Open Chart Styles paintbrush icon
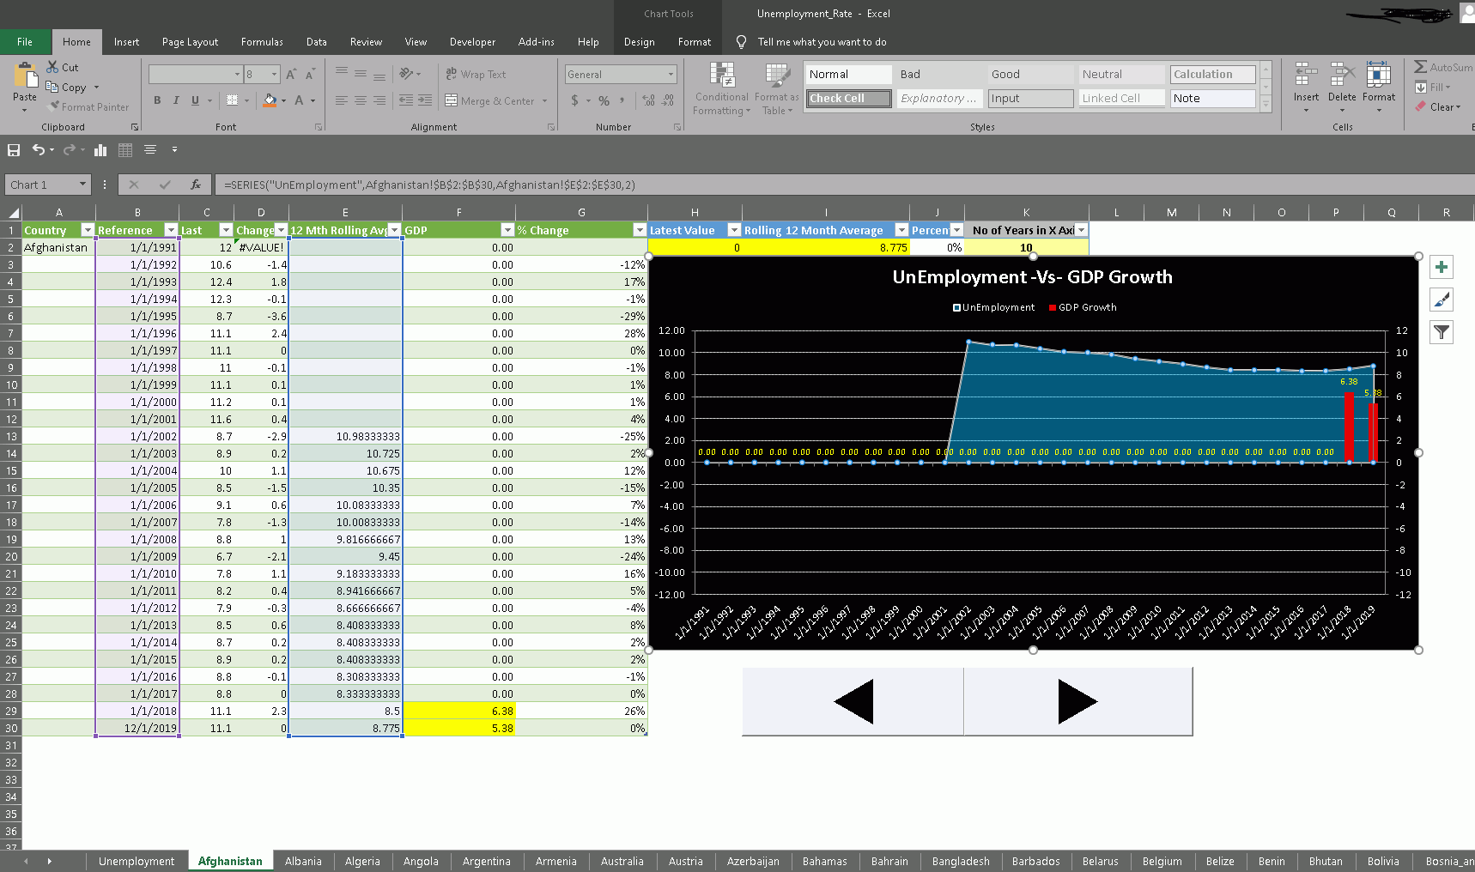Image resolution: width=1475 pixels, height=872 pixels. tap(1441, 300)
